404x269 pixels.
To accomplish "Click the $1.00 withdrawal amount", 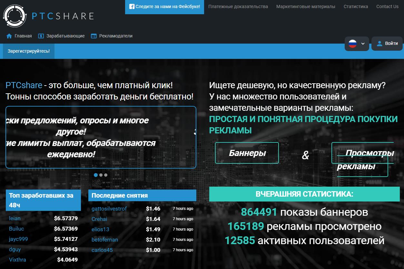I will [153, 250].
